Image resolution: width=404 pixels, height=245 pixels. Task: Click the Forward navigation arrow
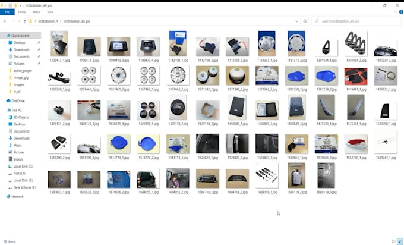click(x=13, y=21)
